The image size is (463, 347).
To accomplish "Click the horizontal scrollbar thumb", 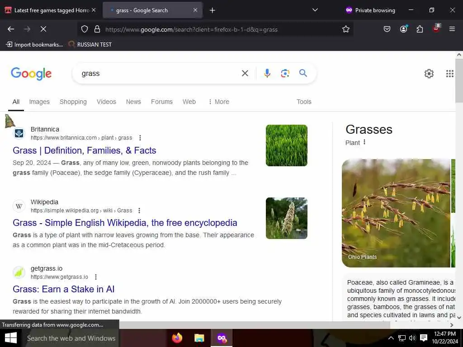I will [x=255, y=325].
